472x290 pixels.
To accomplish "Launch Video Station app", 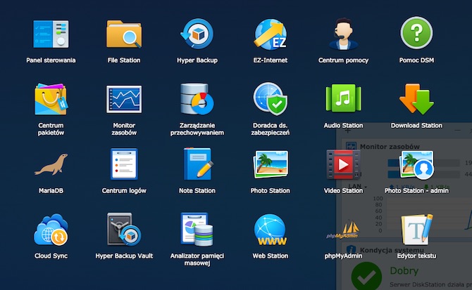I will pyautogui.click(x=344, y=164).
